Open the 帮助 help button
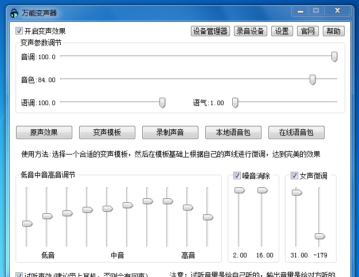 334,31
